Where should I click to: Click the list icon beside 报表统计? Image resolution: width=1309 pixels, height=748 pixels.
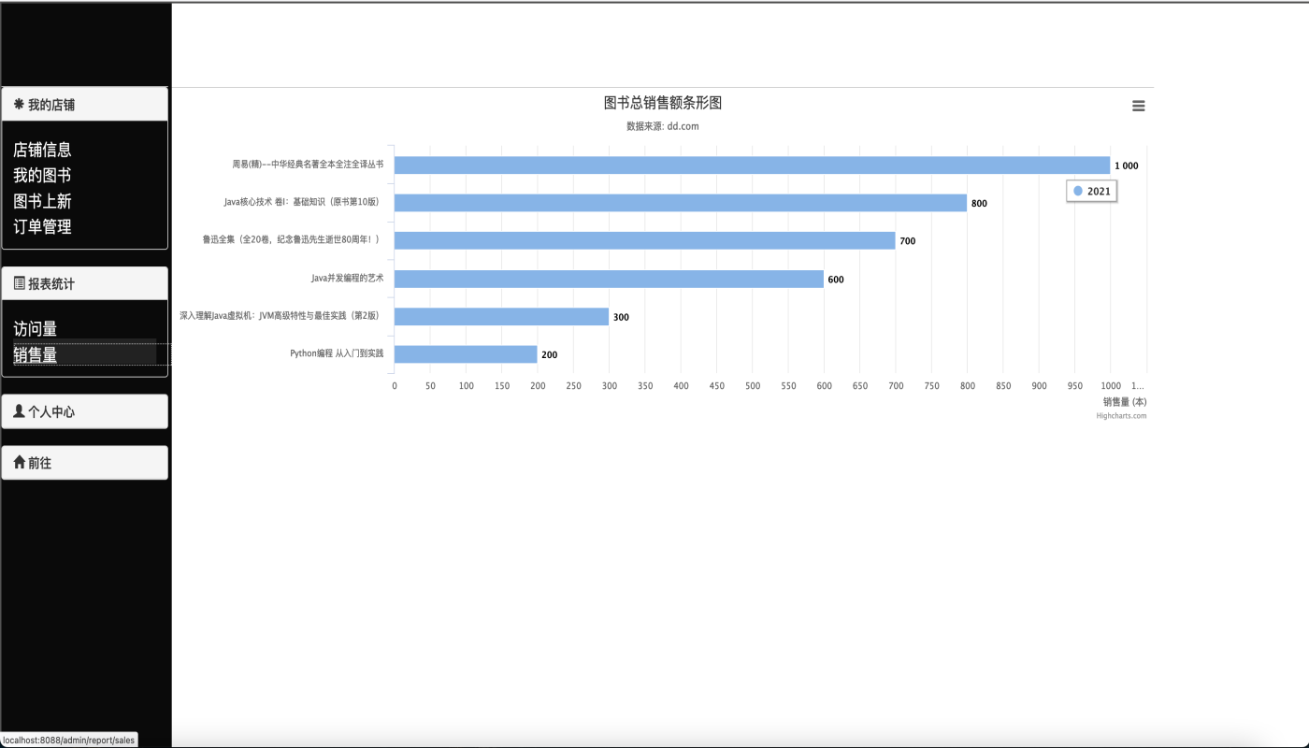[x=20, y=283]
